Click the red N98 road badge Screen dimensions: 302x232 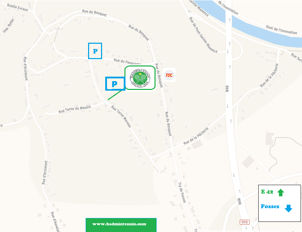click(245, 222)
